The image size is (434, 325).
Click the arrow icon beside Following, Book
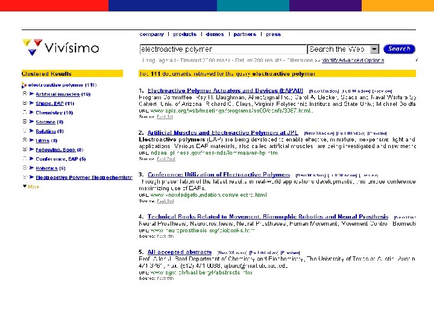click(31, 149)
